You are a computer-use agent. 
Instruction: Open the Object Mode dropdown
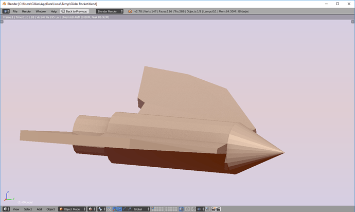tap(72, 209)
